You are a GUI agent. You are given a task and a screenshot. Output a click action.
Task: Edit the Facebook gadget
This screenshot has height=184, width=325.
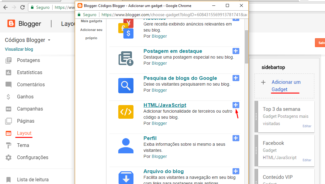pyautogui.click(x=307, y=160)
